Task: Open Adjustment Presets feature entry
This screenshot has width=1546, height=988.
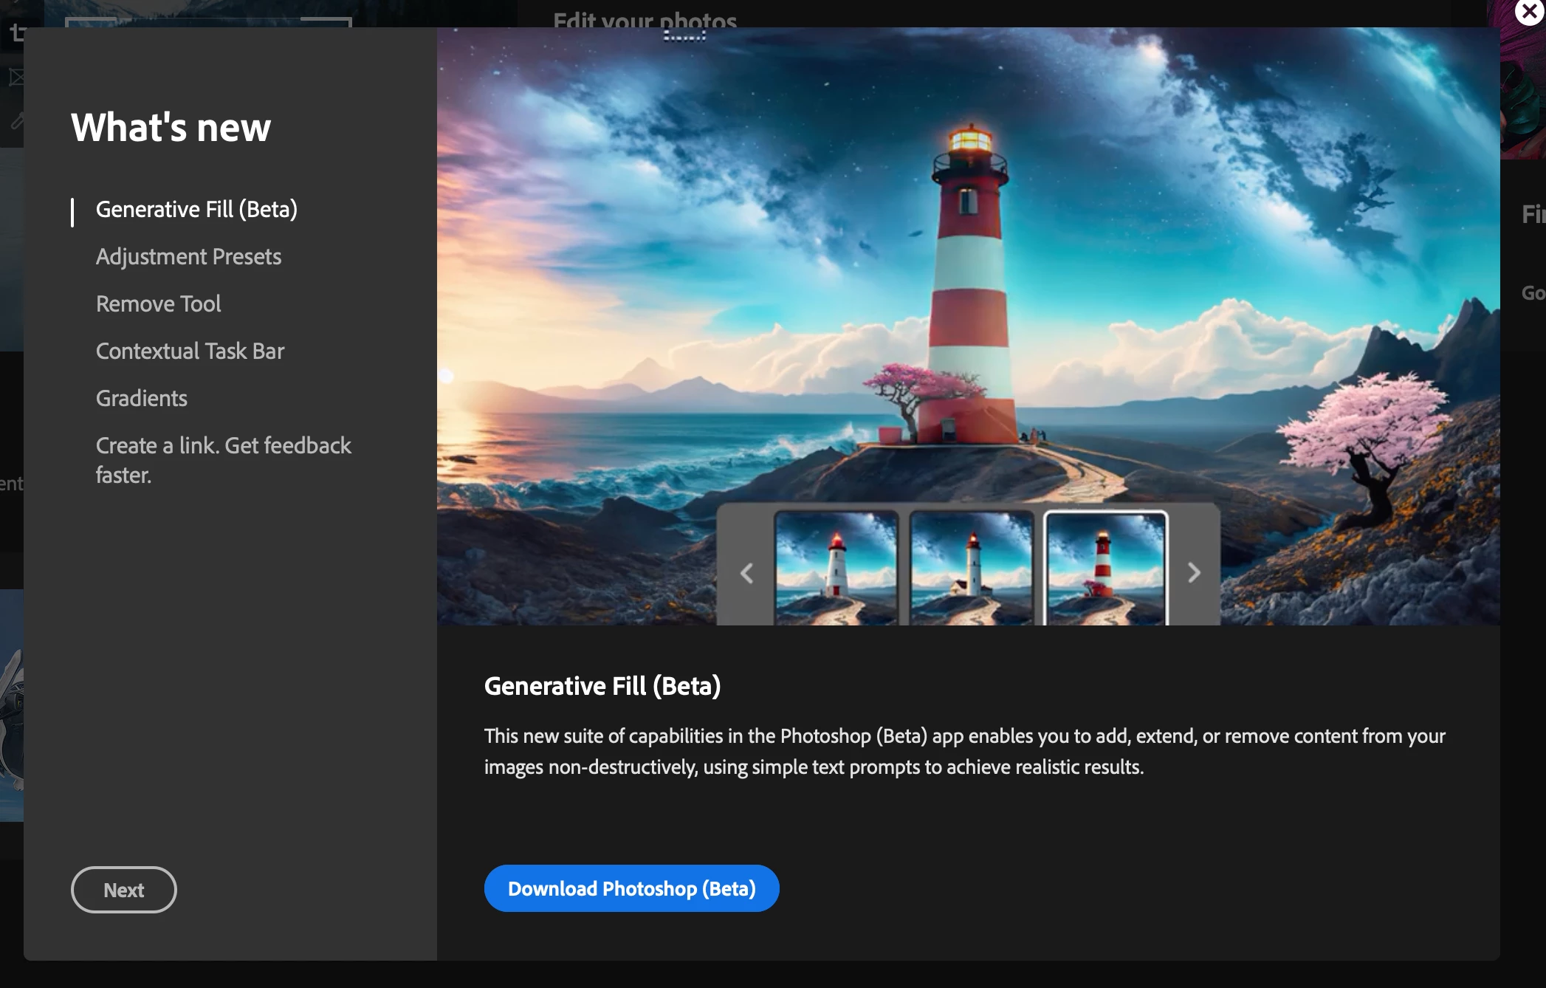Action: click(x=188, y=257)
